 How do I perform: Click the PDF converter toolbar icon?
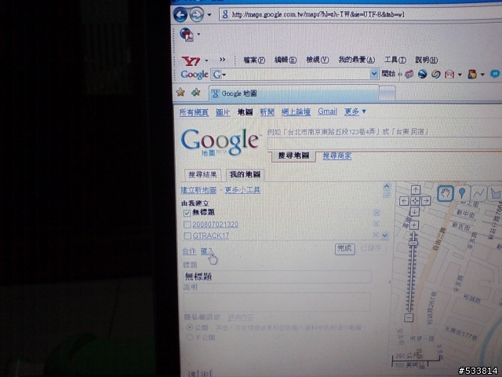click(x=187, y=35)
